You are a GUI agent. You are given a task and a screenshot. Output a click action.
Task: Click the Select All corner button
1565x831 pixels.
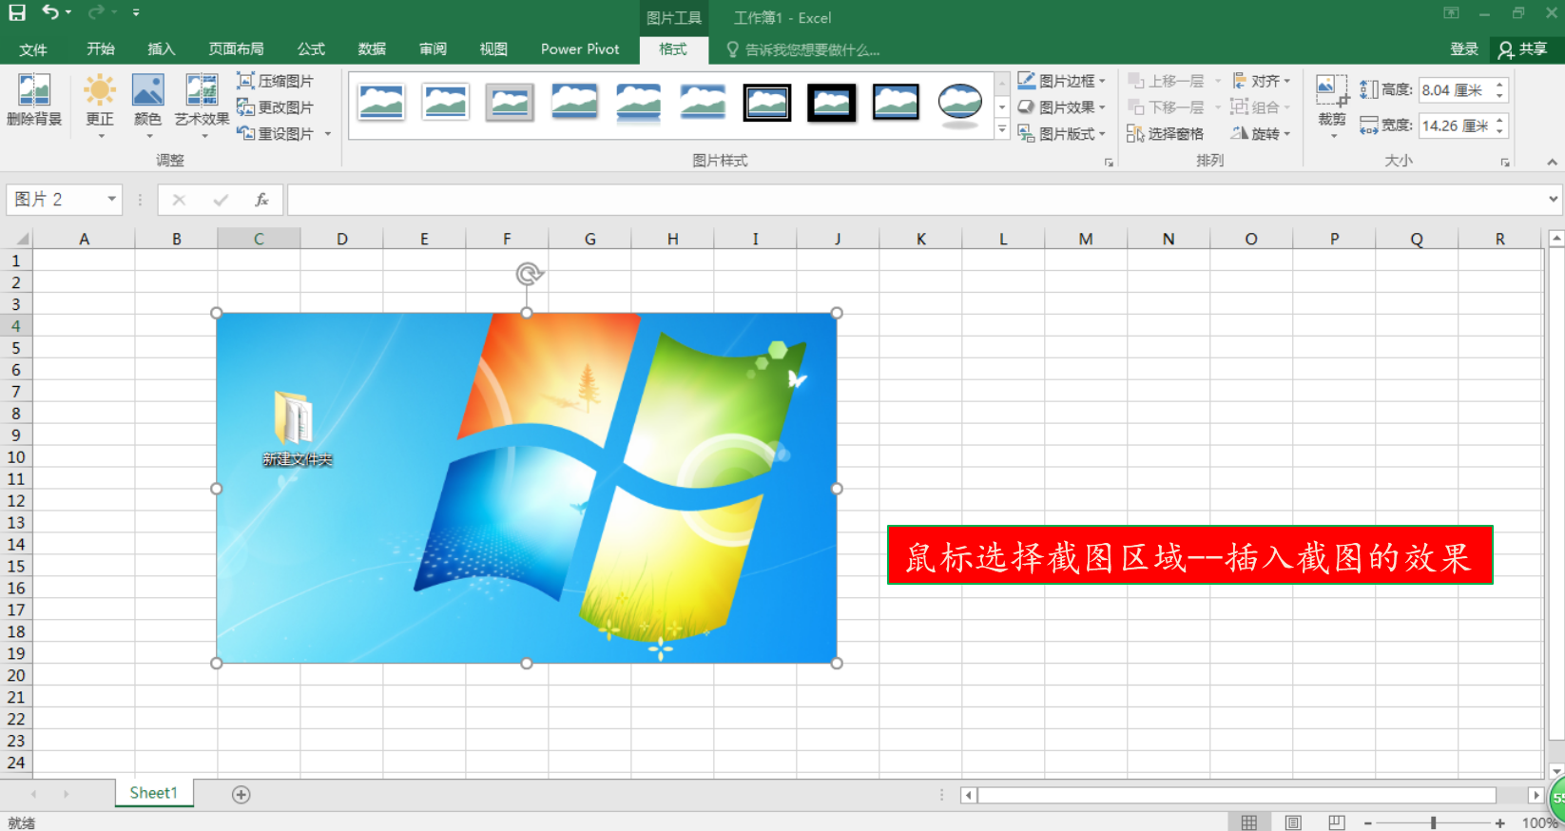[16, 239]
